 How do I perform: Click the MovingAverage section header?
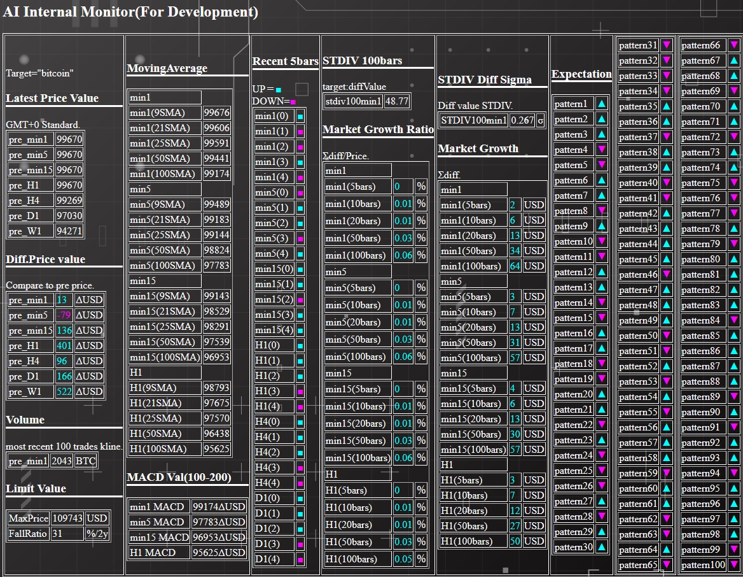pyautogui.click(x=167, y=68)
